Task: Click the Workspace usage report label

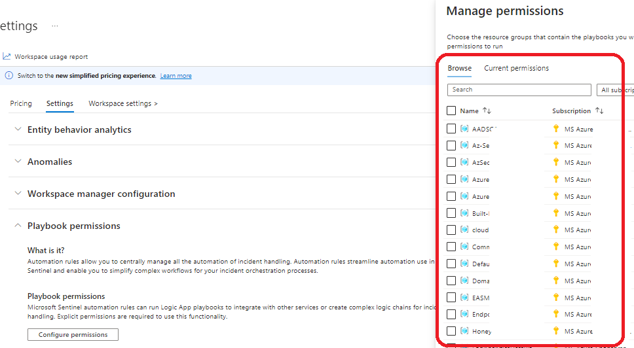Action: click(x=51, y=56)
